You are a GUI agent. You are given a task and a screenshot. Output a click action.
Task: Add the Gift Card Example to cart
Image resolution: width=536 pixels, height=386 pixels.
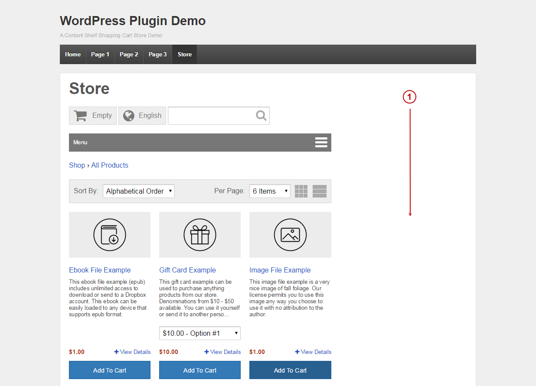click(200, 370)
